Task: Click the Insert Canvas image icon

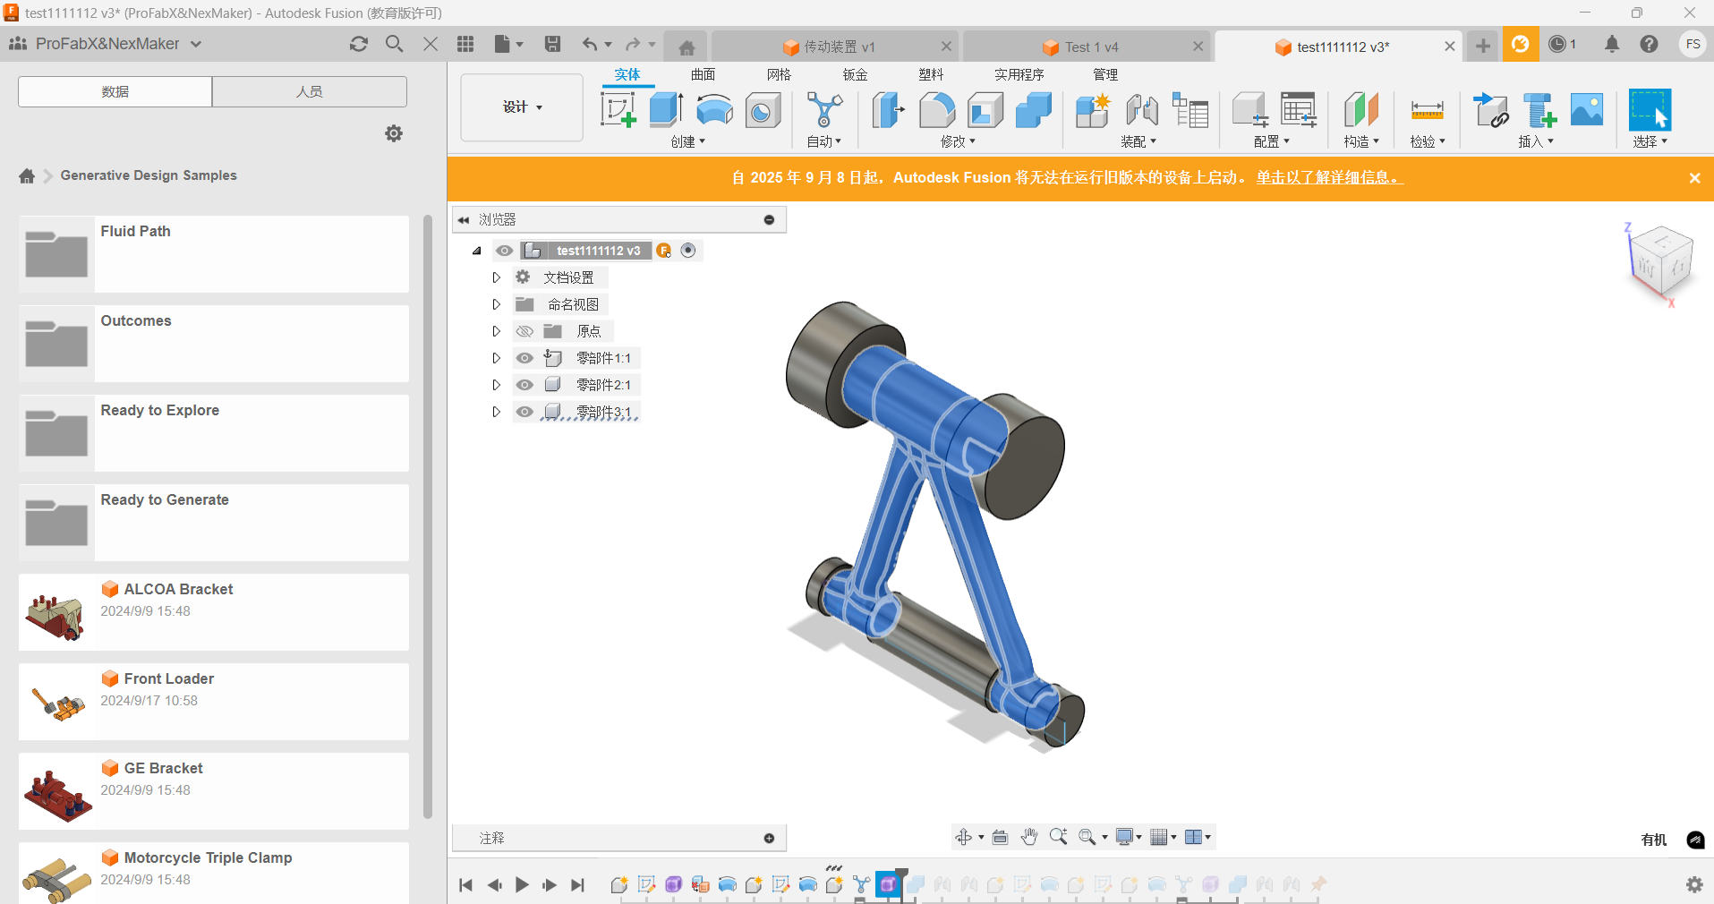Action: (x=1587, y=110)
